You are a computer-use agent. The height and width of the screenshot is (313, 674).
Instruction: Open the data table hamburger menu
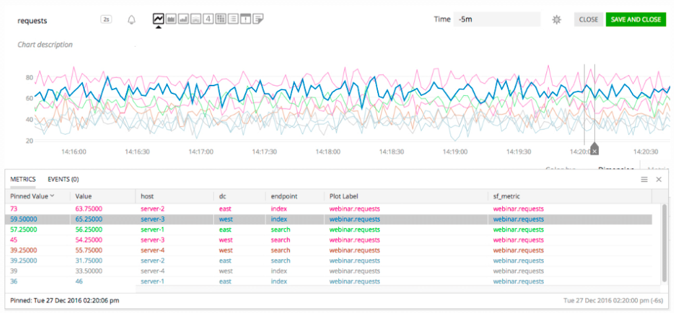644,179
